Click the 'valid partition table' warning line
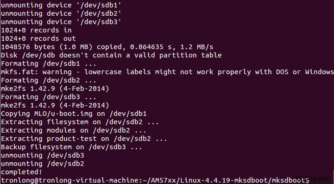The height and width of the screenshot is (184, 334). click(x=111, y=55)
